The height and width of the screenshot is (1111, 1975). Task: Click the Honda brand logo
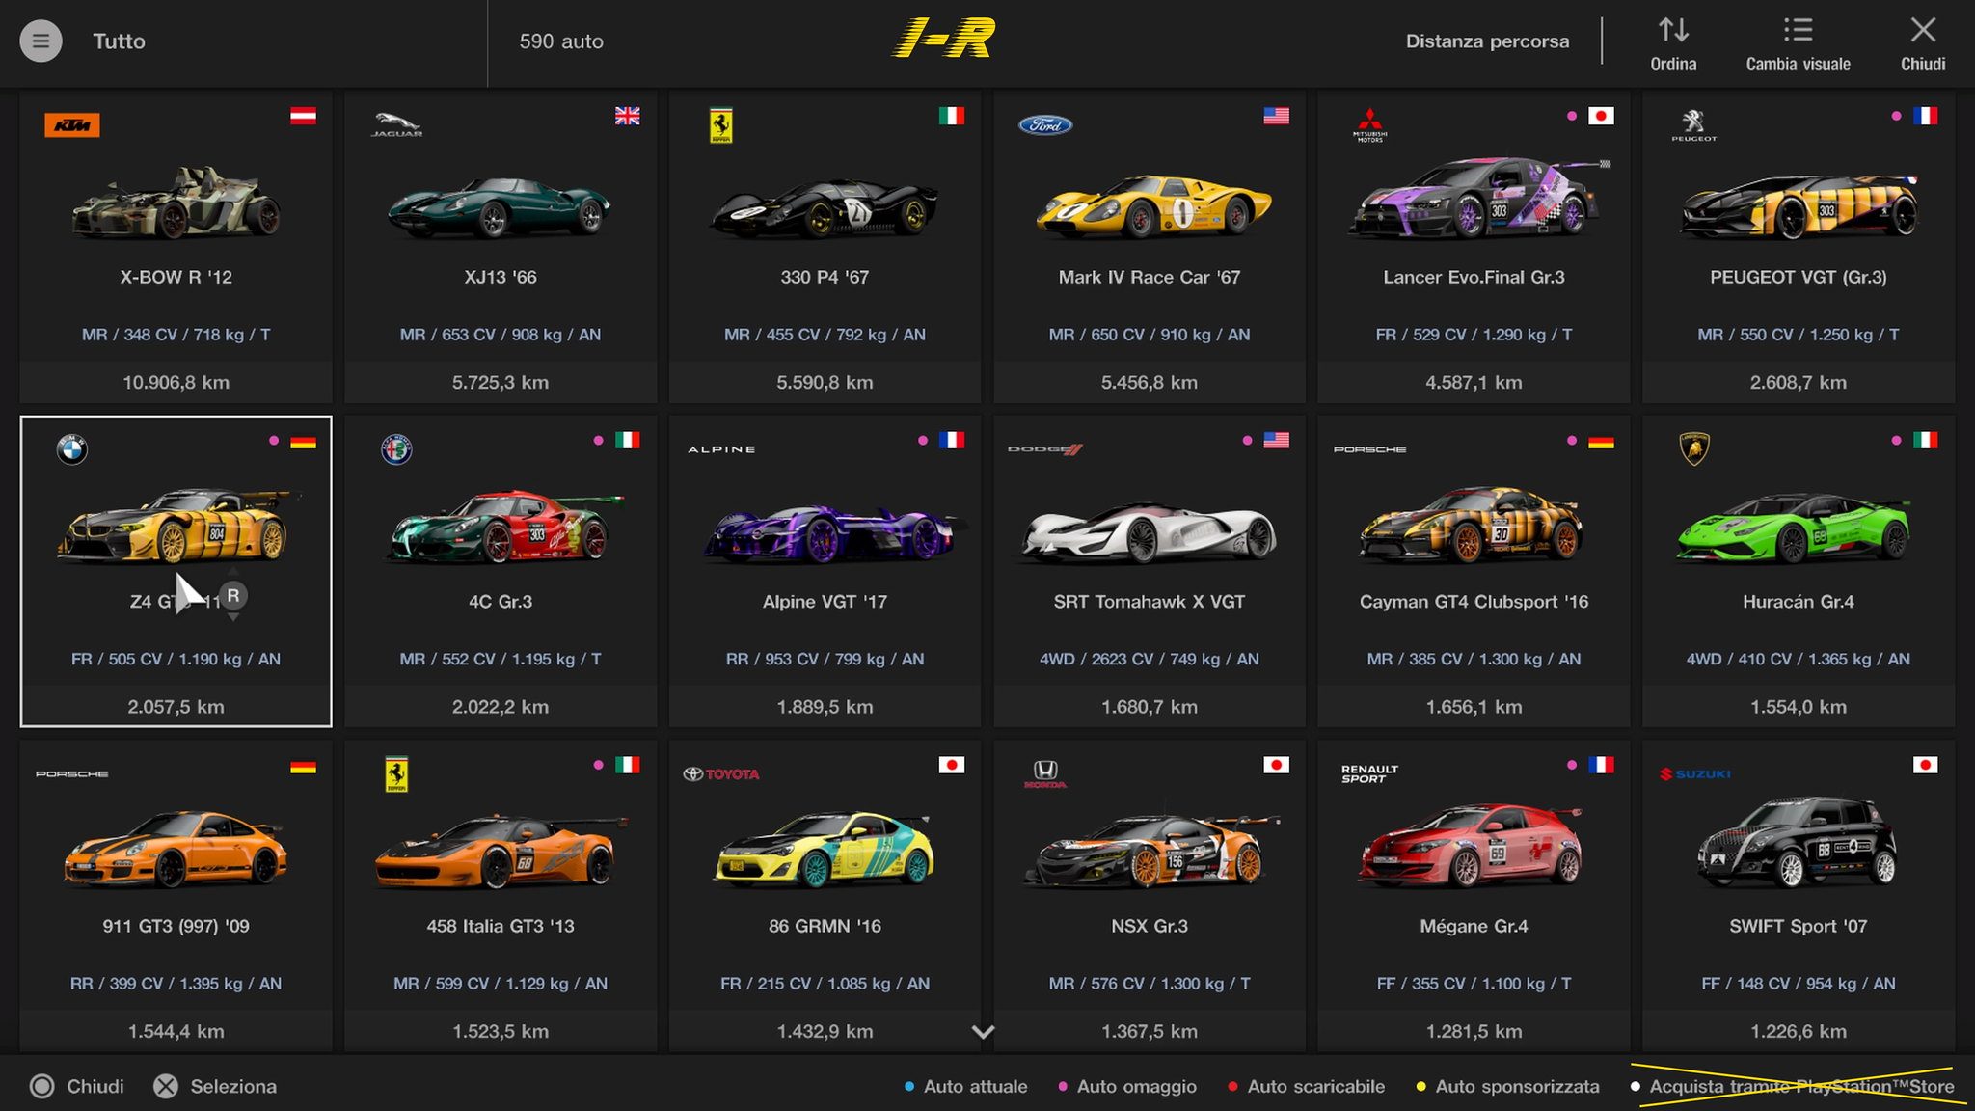1045,774
